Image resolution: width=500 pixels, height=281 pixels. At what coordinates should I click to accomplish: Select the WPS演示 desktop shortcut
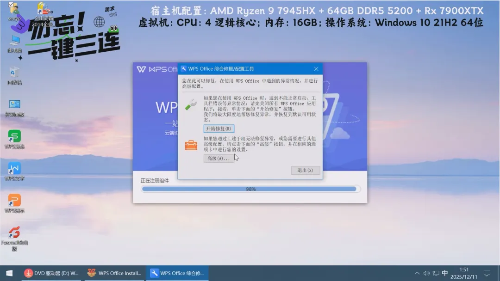pos(14,204)
